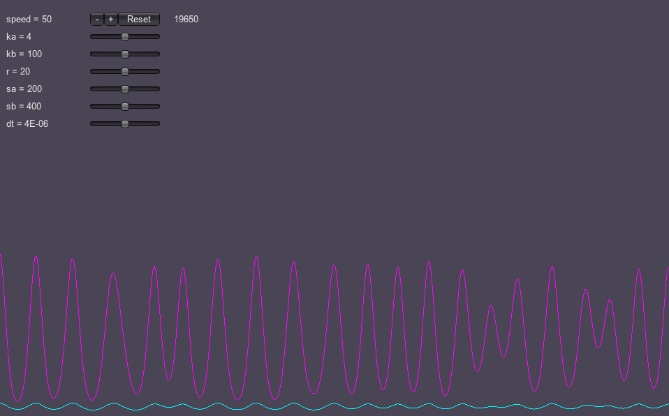This screenshot has width=669, height=416.
Task: Click the r slider handle
Action: coord(125,72)
